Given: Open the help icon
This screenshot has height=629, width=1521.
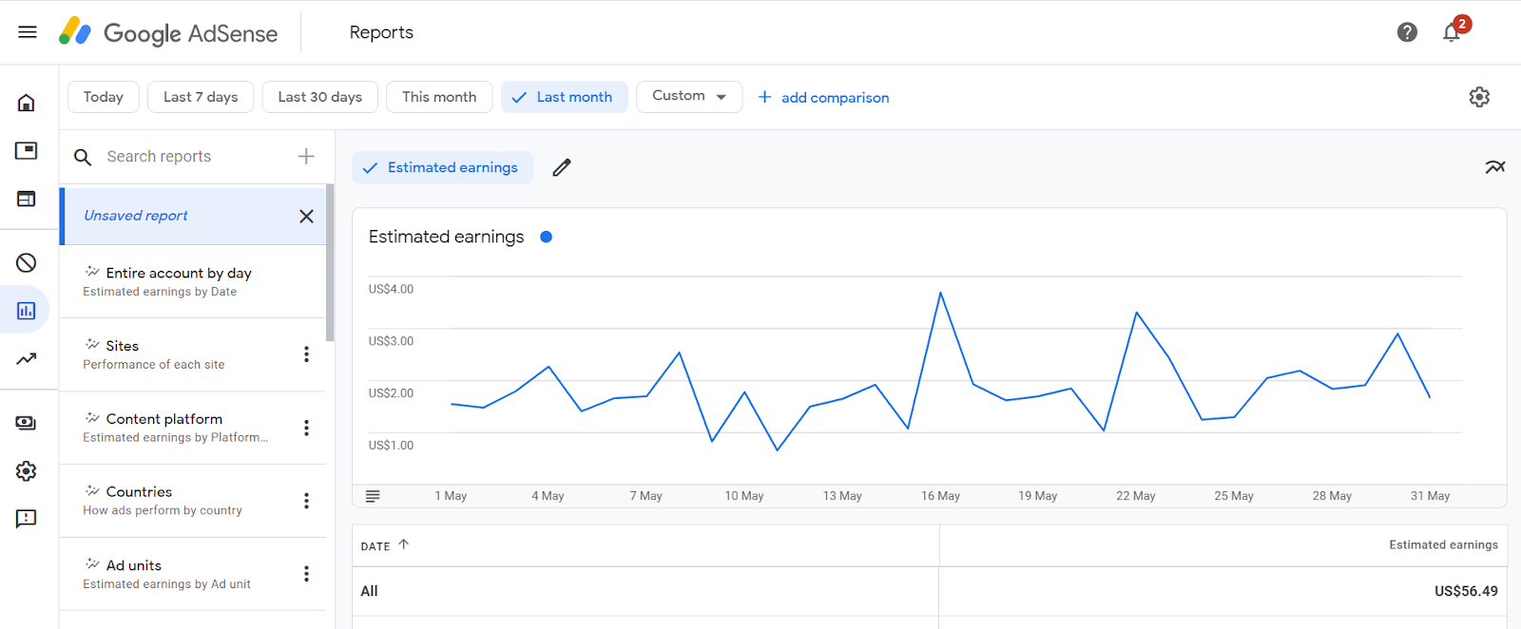Looking at the screenshot, I should point(1407,32).
